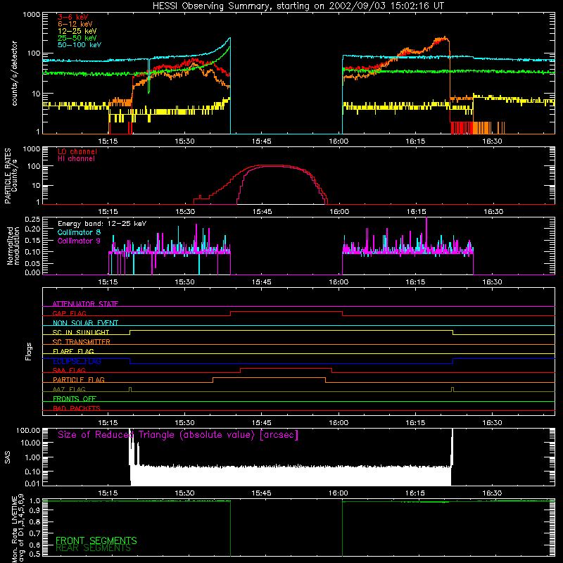563x563 pixels.
Task: Select the red "3-6 keV" legend label
Action: click(72, 17)
